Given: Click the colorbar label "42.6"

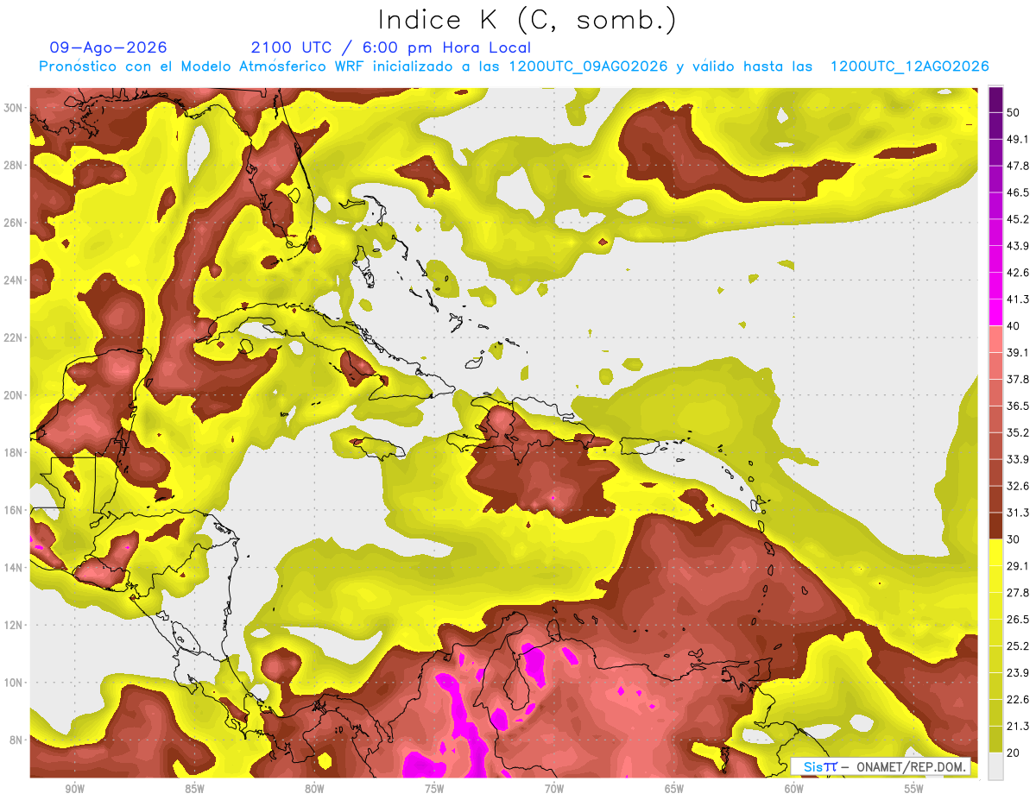Looking at the screenshot, I should coord(1017,273).
